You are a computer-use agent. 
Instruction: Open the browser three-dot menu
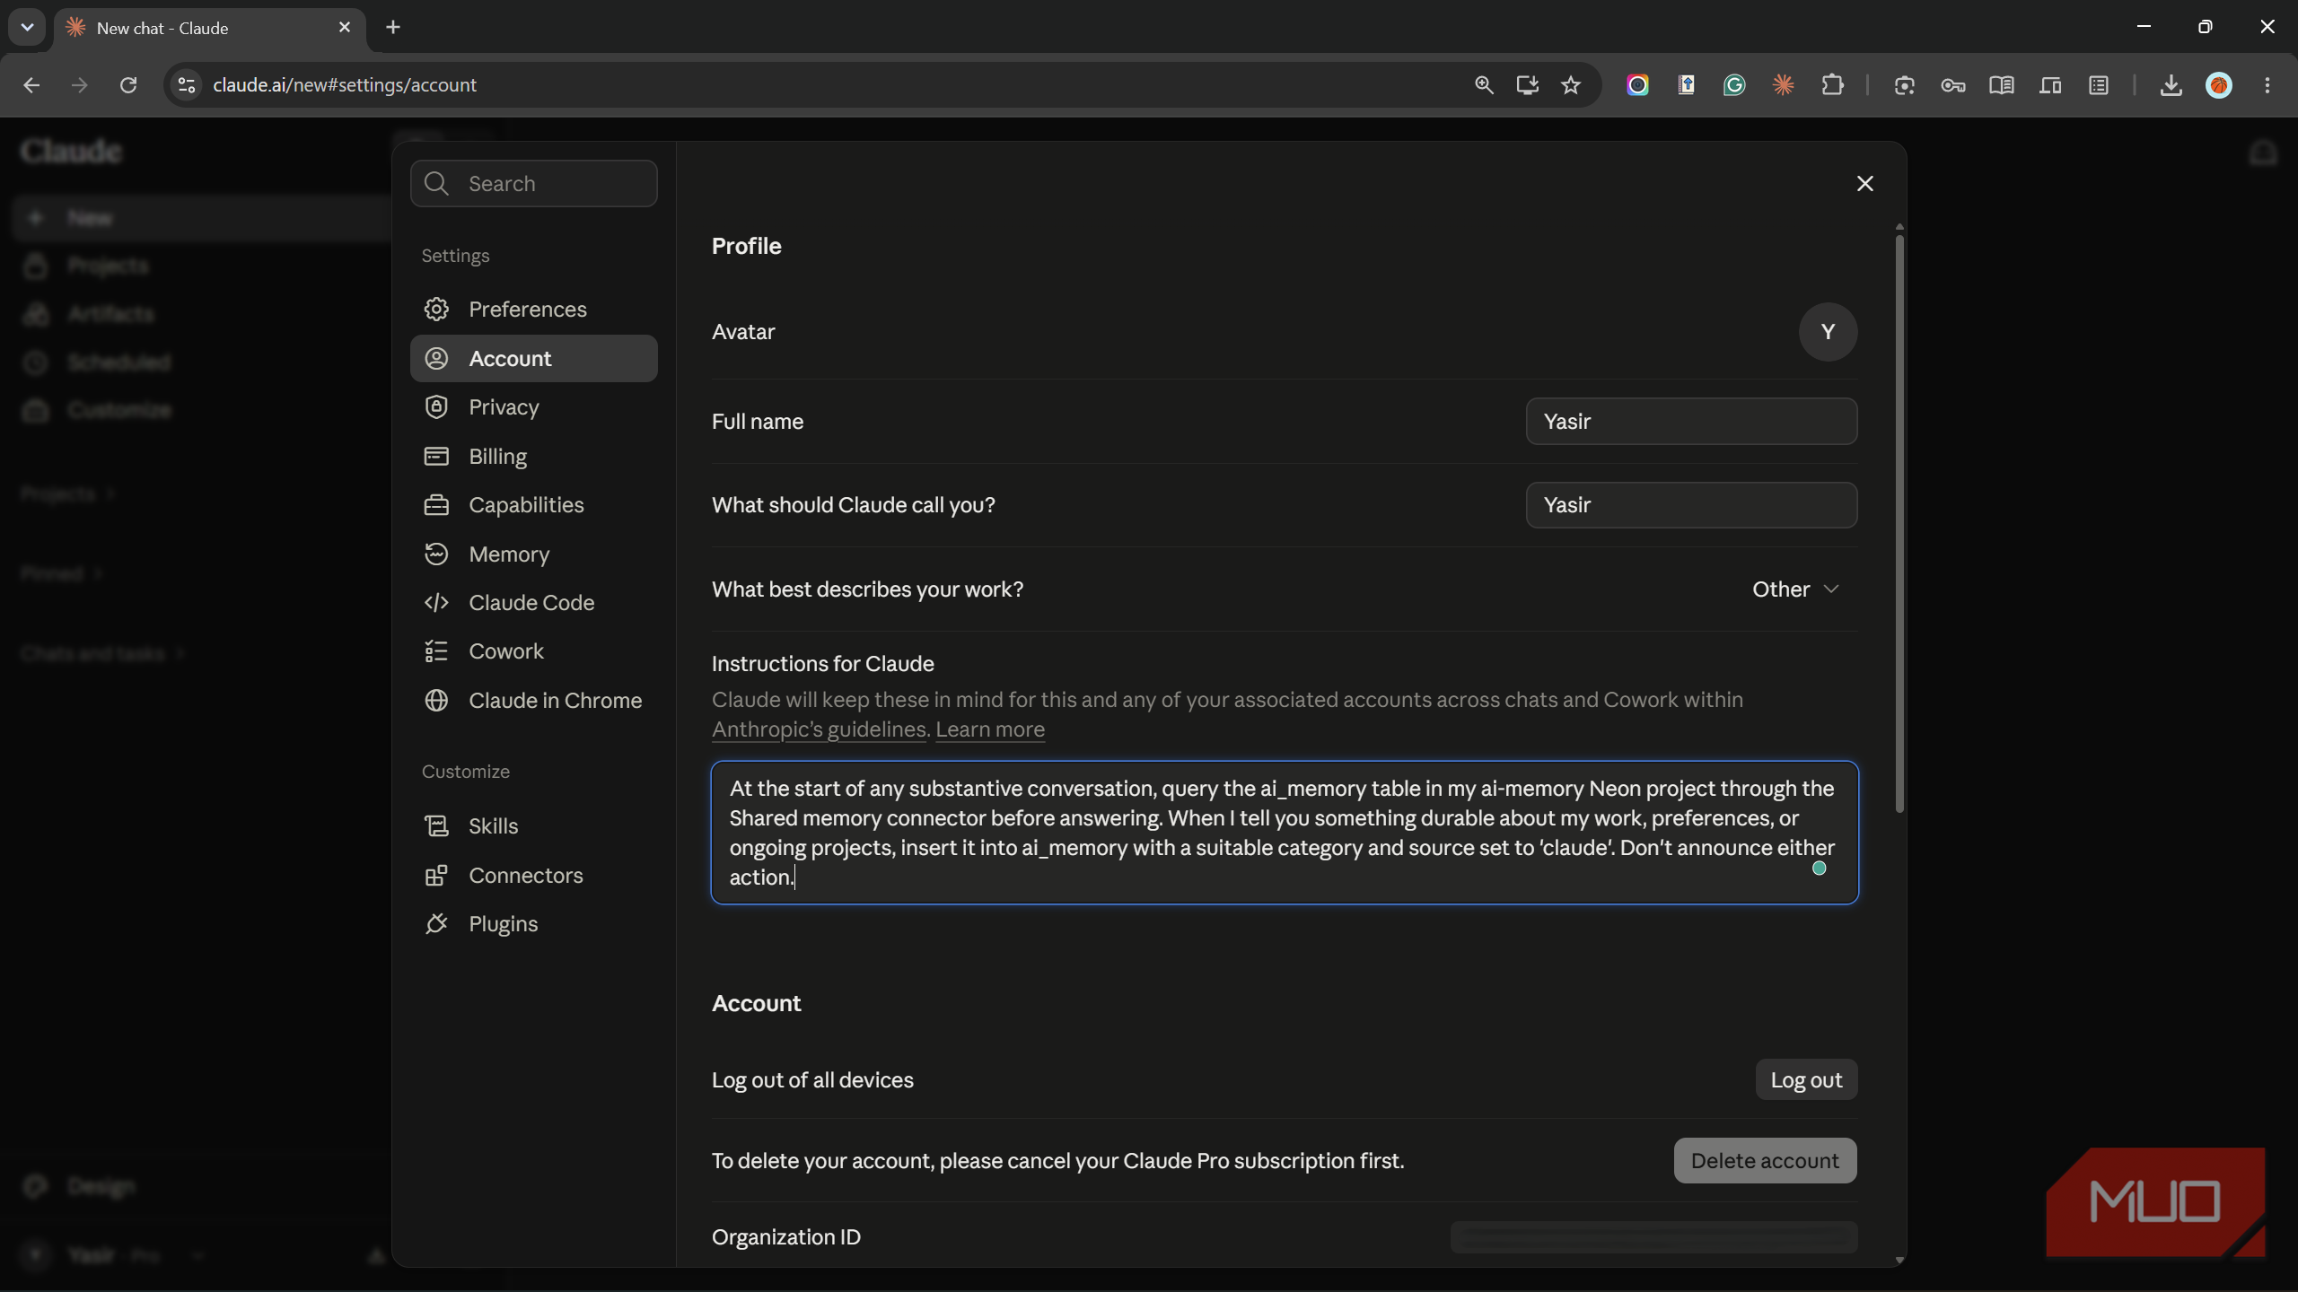tap(2267, 85)
